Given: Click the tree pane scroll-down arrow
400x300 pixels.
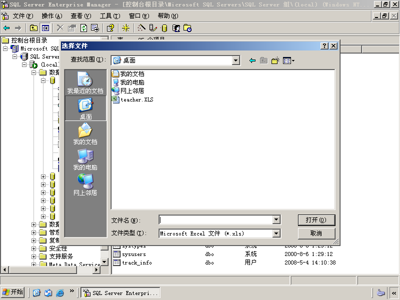Looking at the screenshot, I should pyautogui.click(x=104, y=261).
